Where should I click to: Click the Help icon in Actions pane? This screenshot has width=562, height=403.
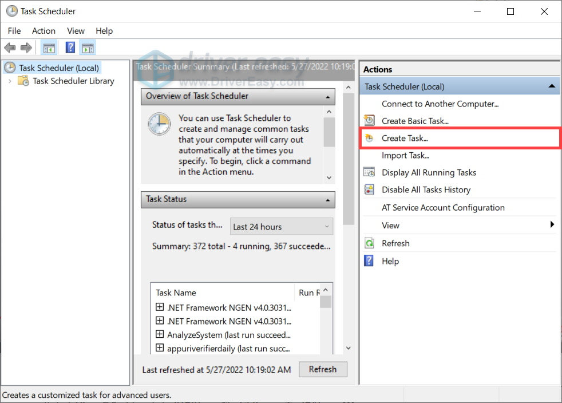pyautogui.click(x=369, y=261)
